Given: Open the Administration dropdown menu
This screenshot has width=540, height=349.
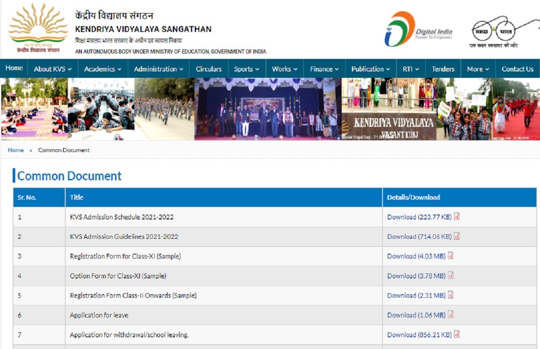Looking at the screenshot, I should 158,69.
